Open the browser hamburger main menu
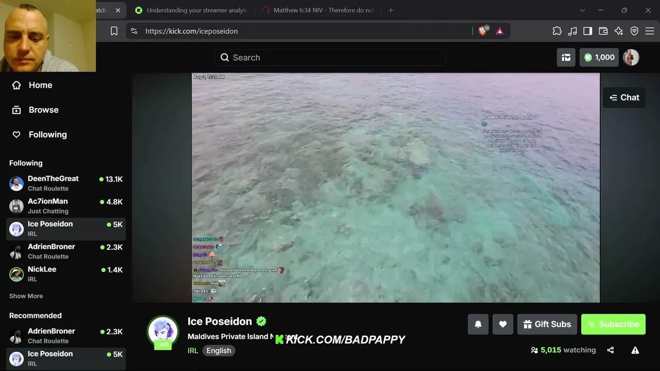 (x=650, y=31)
